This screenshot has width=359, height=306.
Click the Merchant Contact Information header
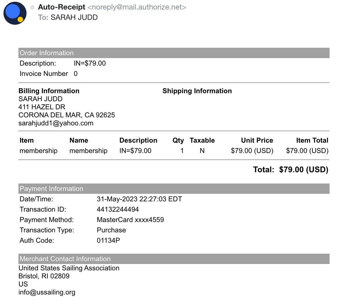coord(174,259)
